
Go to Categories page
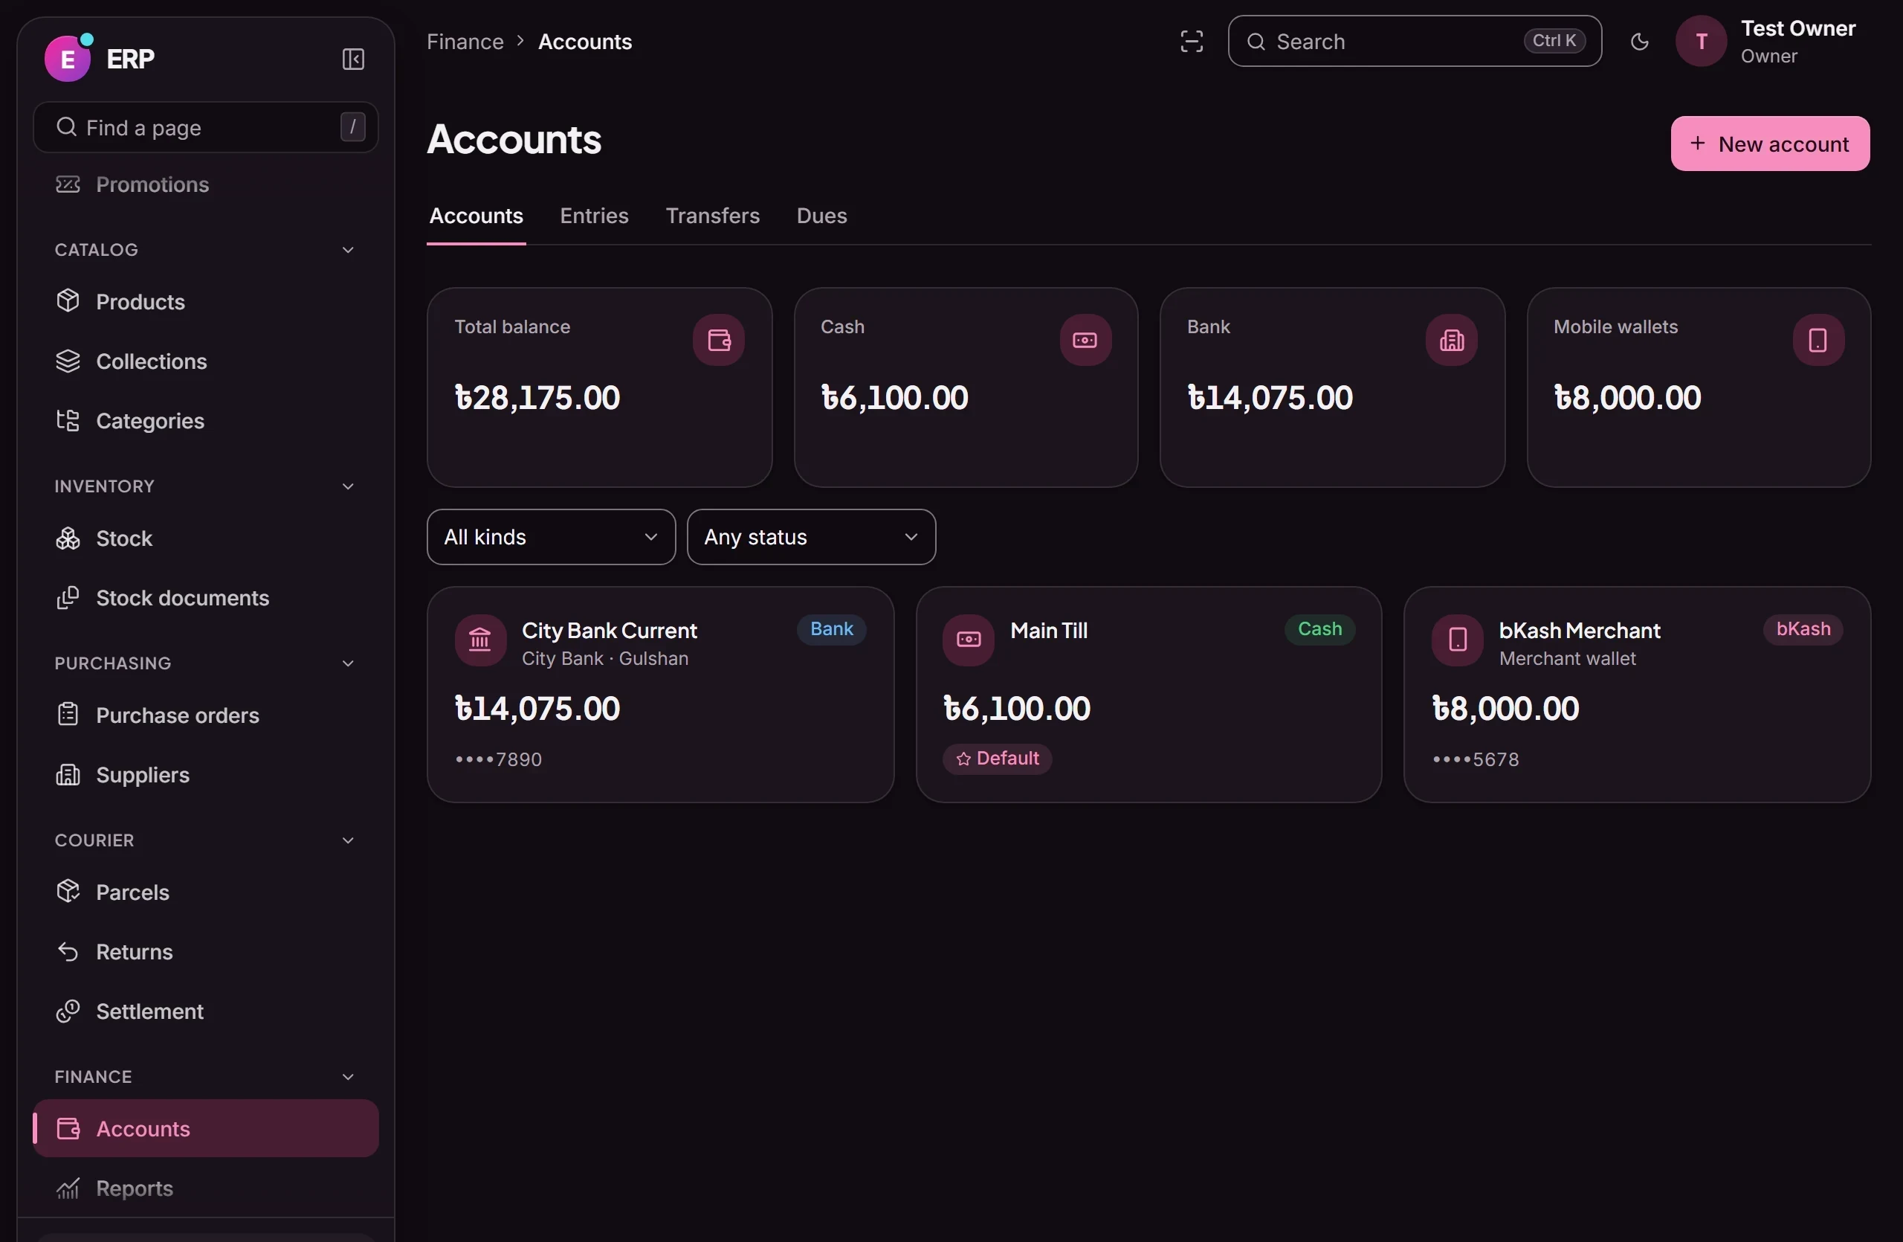205,421
